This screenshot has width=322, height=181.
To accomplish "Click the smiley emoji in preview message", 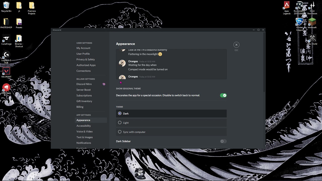I will click(x=160, y=54).
